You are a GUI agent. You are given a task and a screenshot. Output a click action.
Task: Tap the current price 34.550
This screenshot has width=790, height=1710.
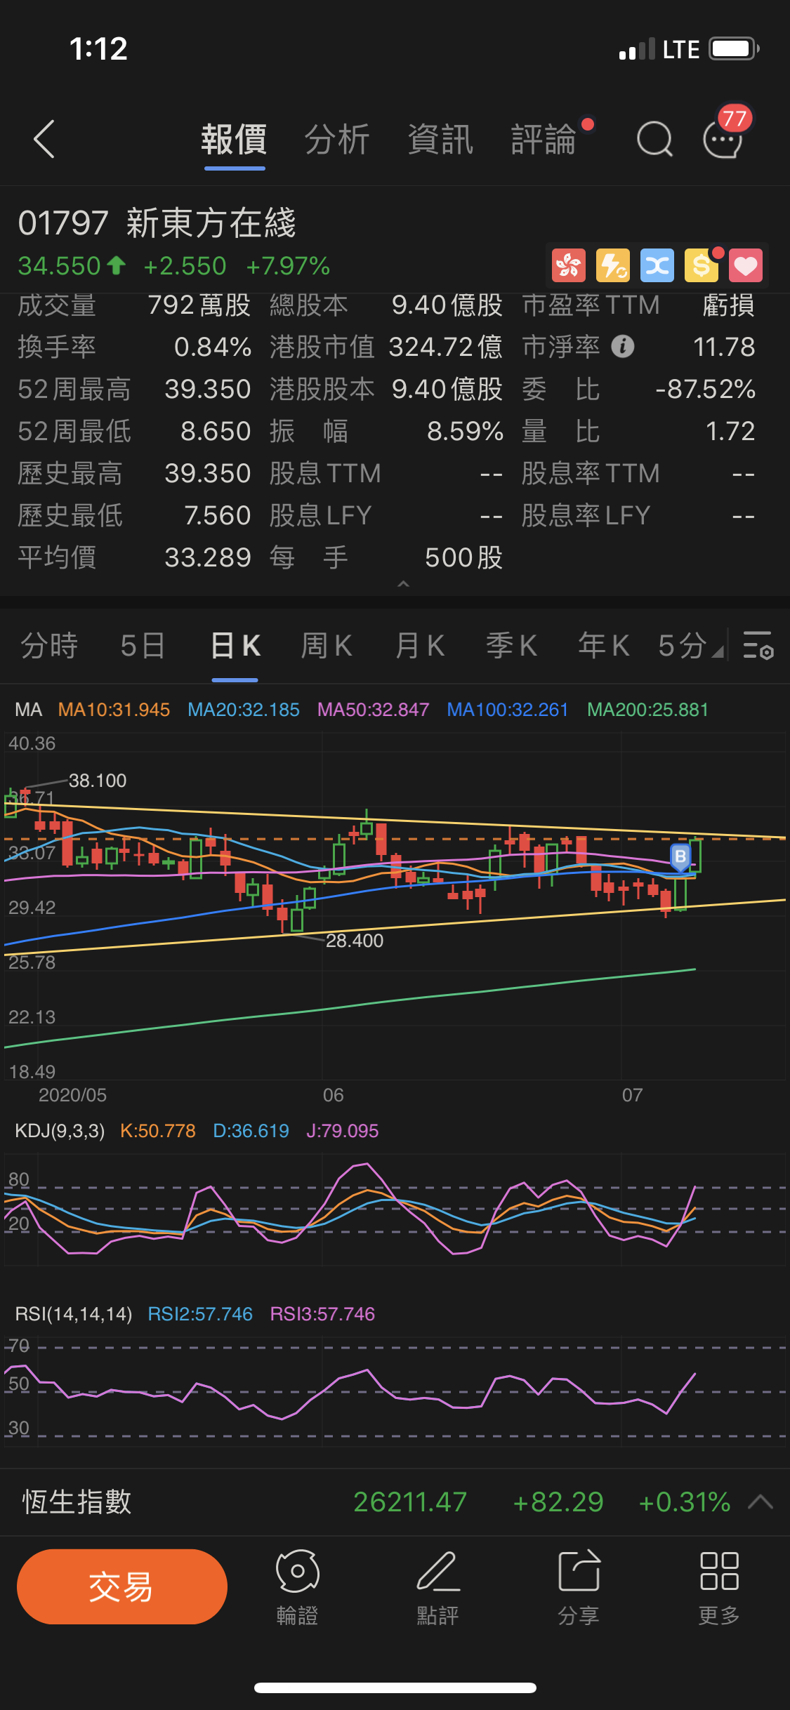click(x=60, y=266)
